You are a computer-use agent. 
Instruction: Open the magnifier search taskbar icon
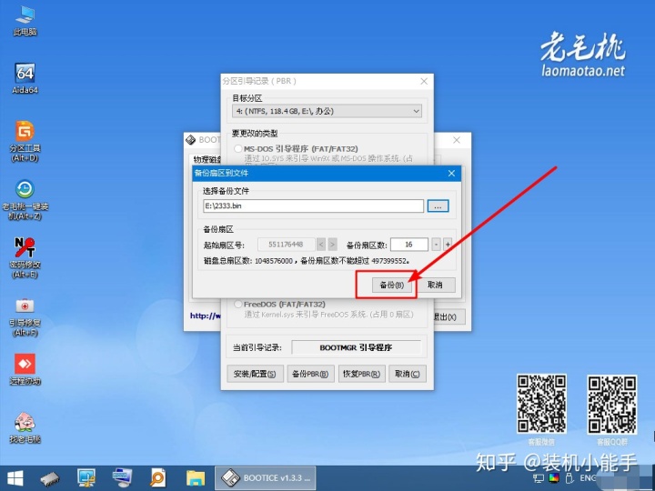(158, 478)
